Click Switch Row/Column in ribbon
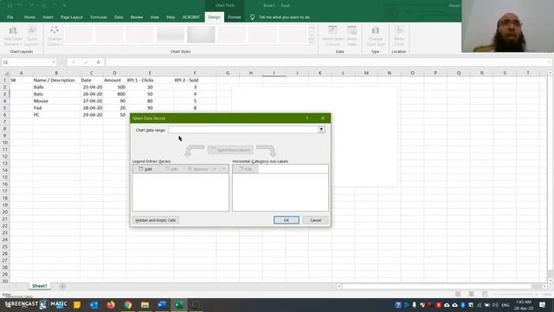The image size is (554, 312). point(332,36)
